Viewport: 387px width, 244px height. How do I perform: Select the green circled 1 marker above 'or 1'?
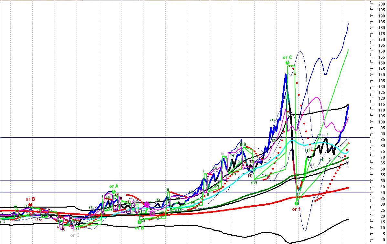296,203
